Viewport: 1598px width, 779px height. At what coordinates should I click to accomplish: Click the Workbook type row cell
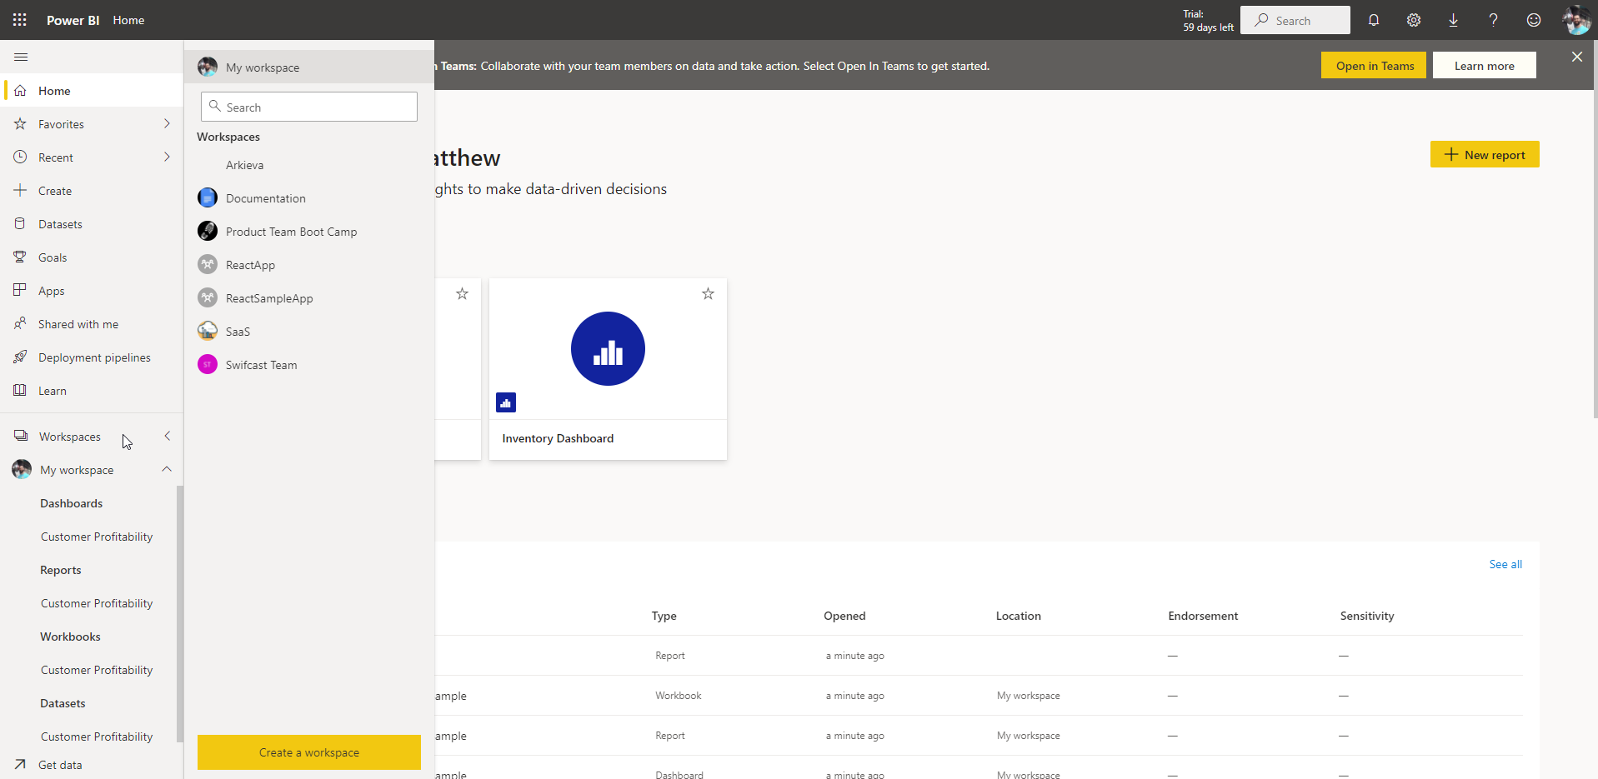(x=679, y=696)
